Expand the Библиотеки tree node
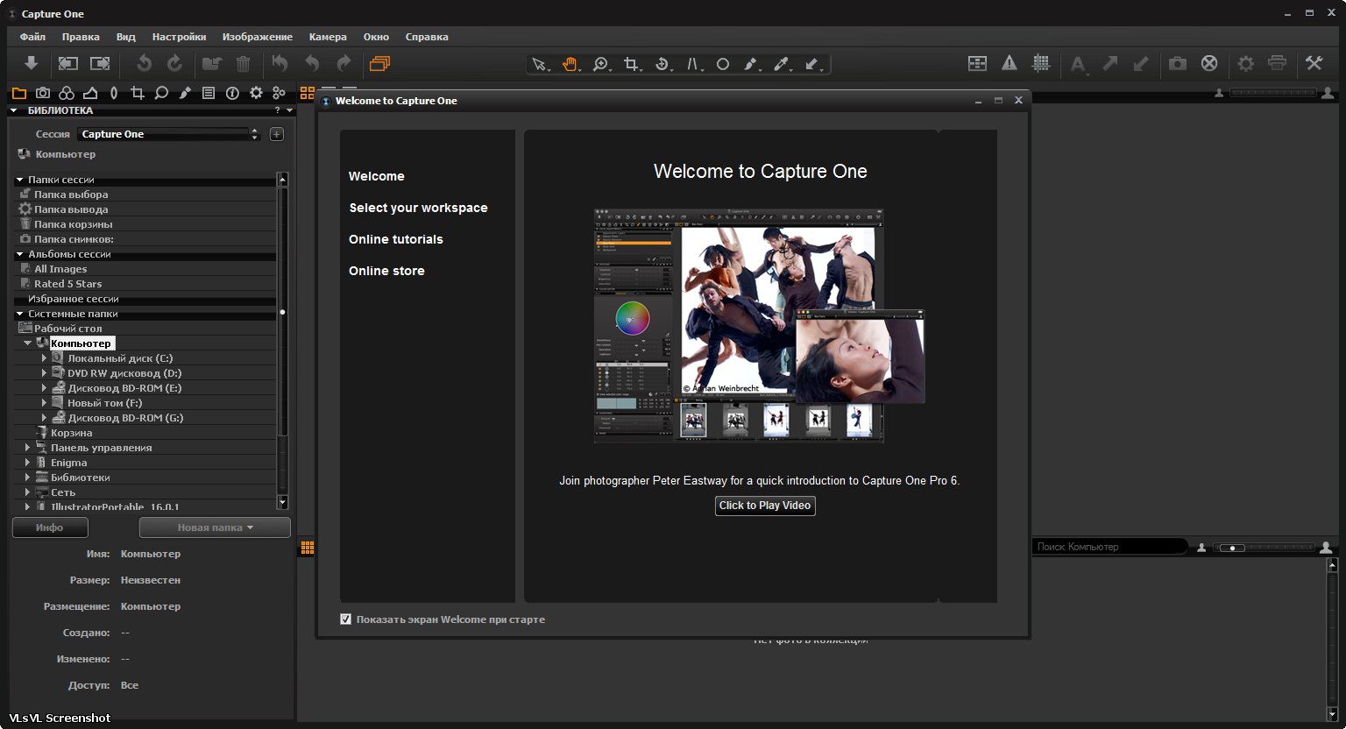The width and height of the screenshot is (1346, 729). (x=28, y=478)
